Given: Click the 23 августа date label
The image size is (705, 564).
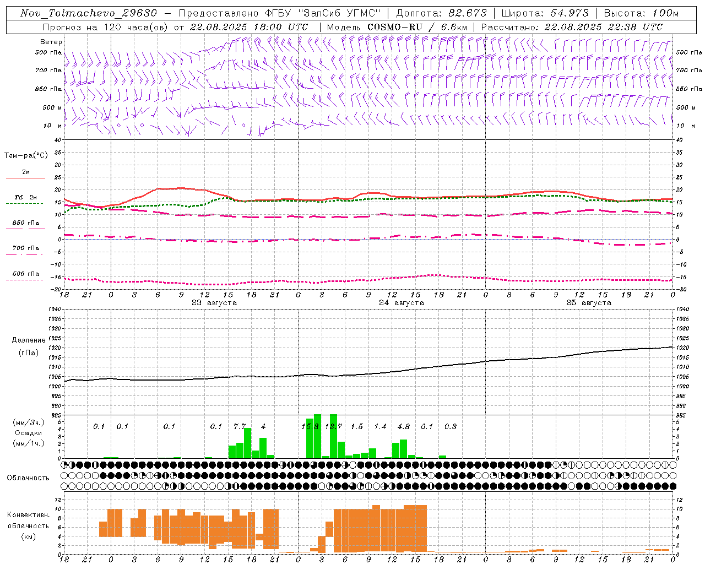Looking at the screenshot, I should tap(214, 303).
